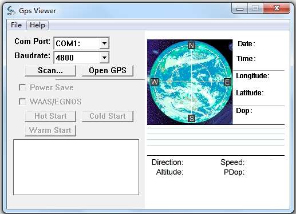Click the satellite globe image center
Viewport: 296px width, 214px height.
[190, 82]
